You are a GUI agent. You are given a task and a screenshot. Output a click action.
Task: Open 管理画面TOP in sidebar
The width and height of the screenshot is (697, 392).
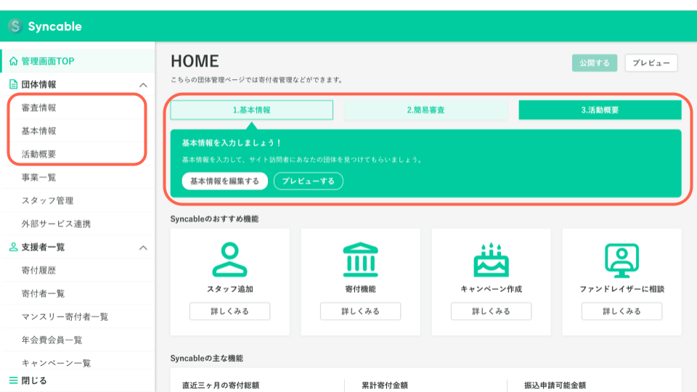78,61
